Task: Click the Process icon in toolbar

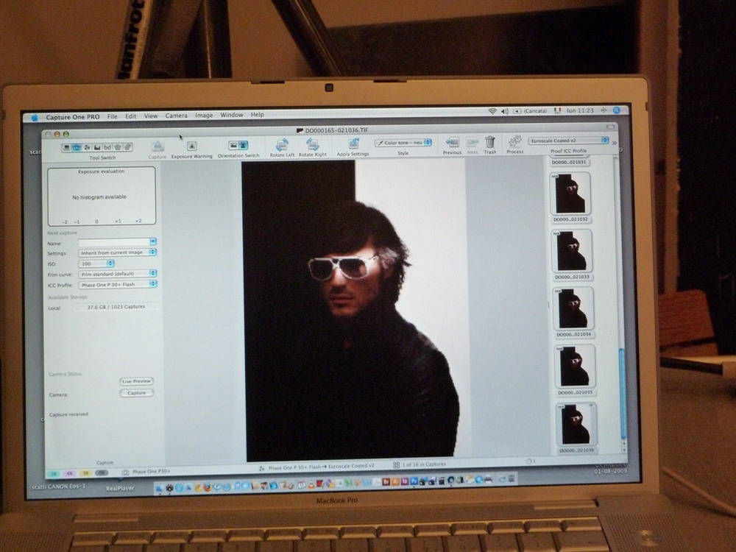Action: pyautogui.click(x=515, y=141)
